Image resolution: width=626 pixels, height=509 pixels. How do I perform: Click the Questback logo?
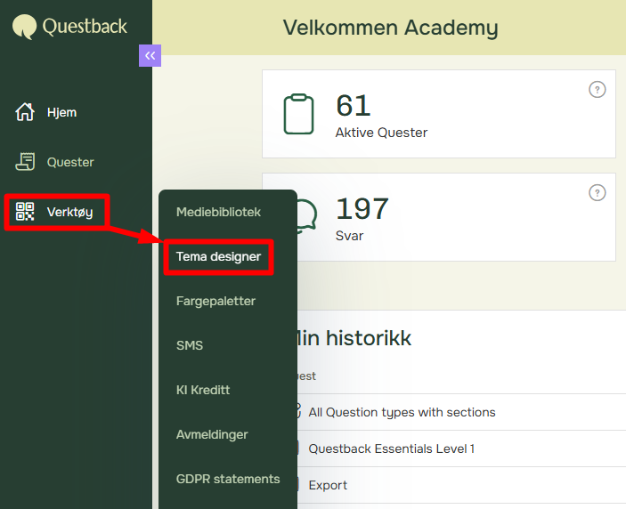pyautogui.click(x=70, y=27)
